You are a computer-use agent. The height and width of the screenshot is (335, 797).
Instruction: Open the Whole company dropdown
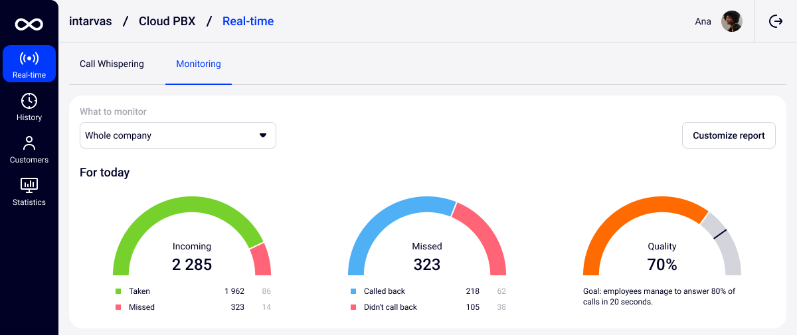177,135
